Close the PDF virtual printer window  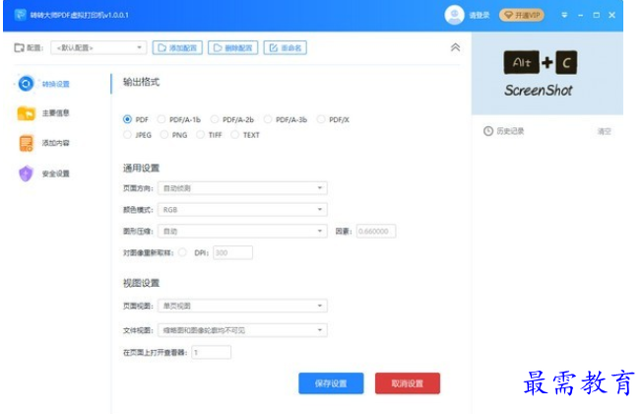(611, 15)
